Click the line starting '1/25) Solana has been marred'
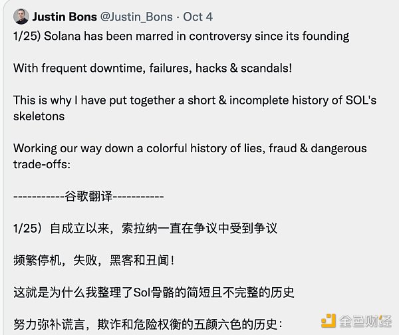Viewport: 399px width, 335px height. [x=181, y=36]
